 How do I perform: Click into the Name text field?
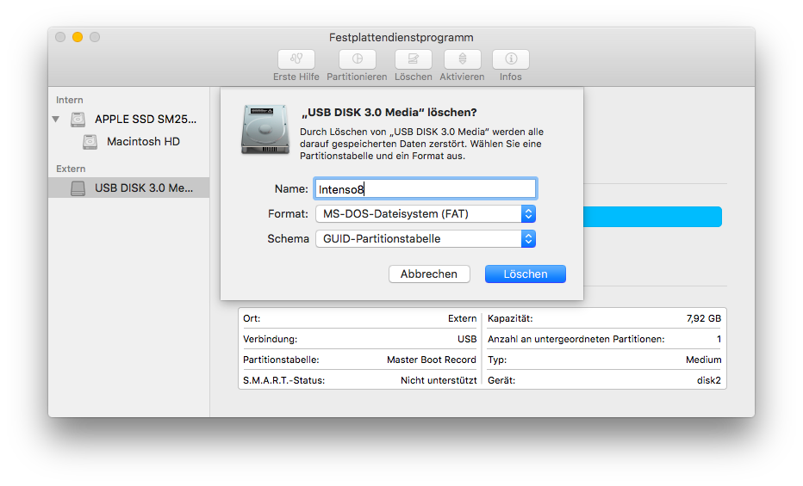(x=425, y=188)
